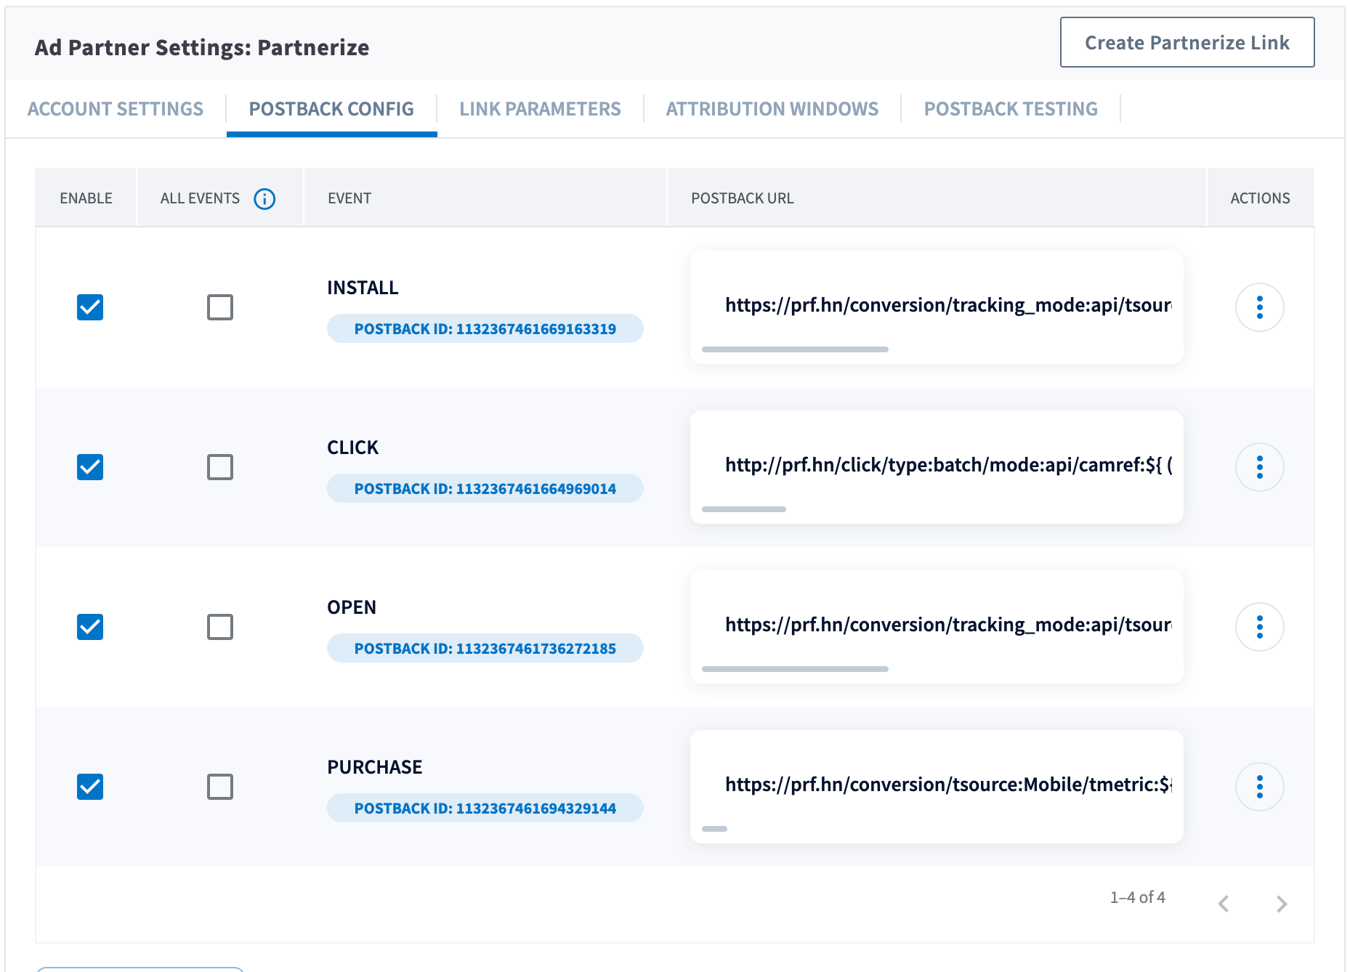The height and width of the screenshot is (972, 1350).
Task: Check All Events for OPEN row
Action: [x=220, y=627]
